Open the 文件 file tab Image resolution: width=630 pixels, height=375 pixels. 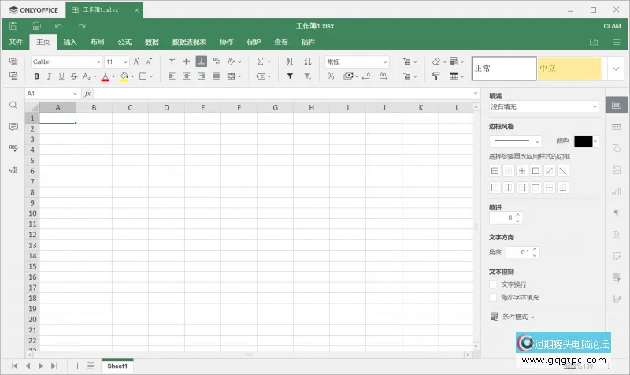[16, 42]
